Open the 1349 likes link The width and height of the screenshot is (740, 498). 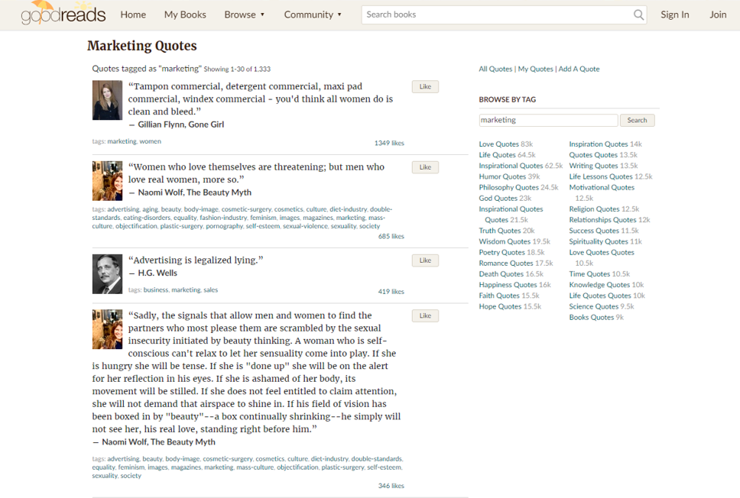389,144
